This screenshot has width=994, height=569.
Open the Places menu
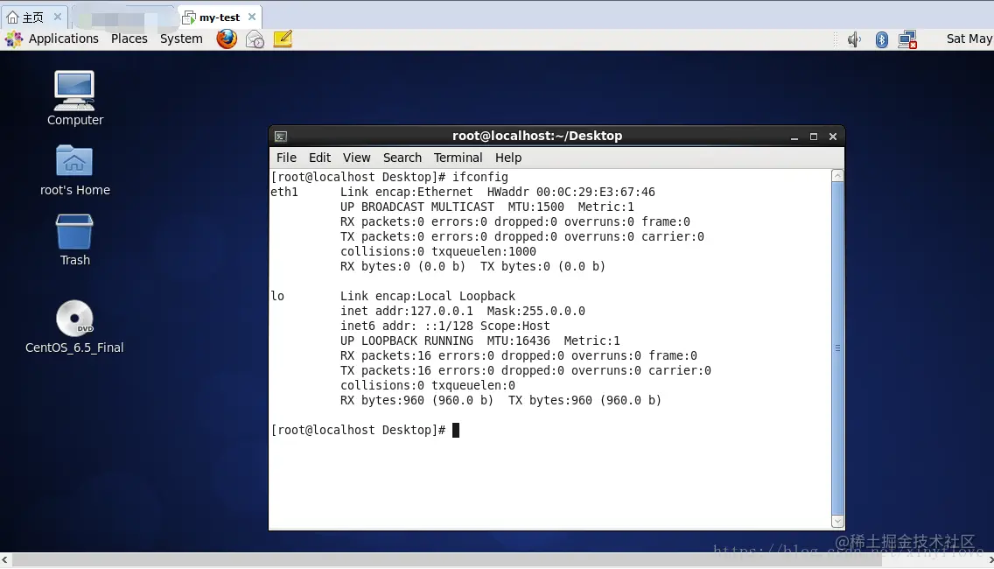pos(129,39)
